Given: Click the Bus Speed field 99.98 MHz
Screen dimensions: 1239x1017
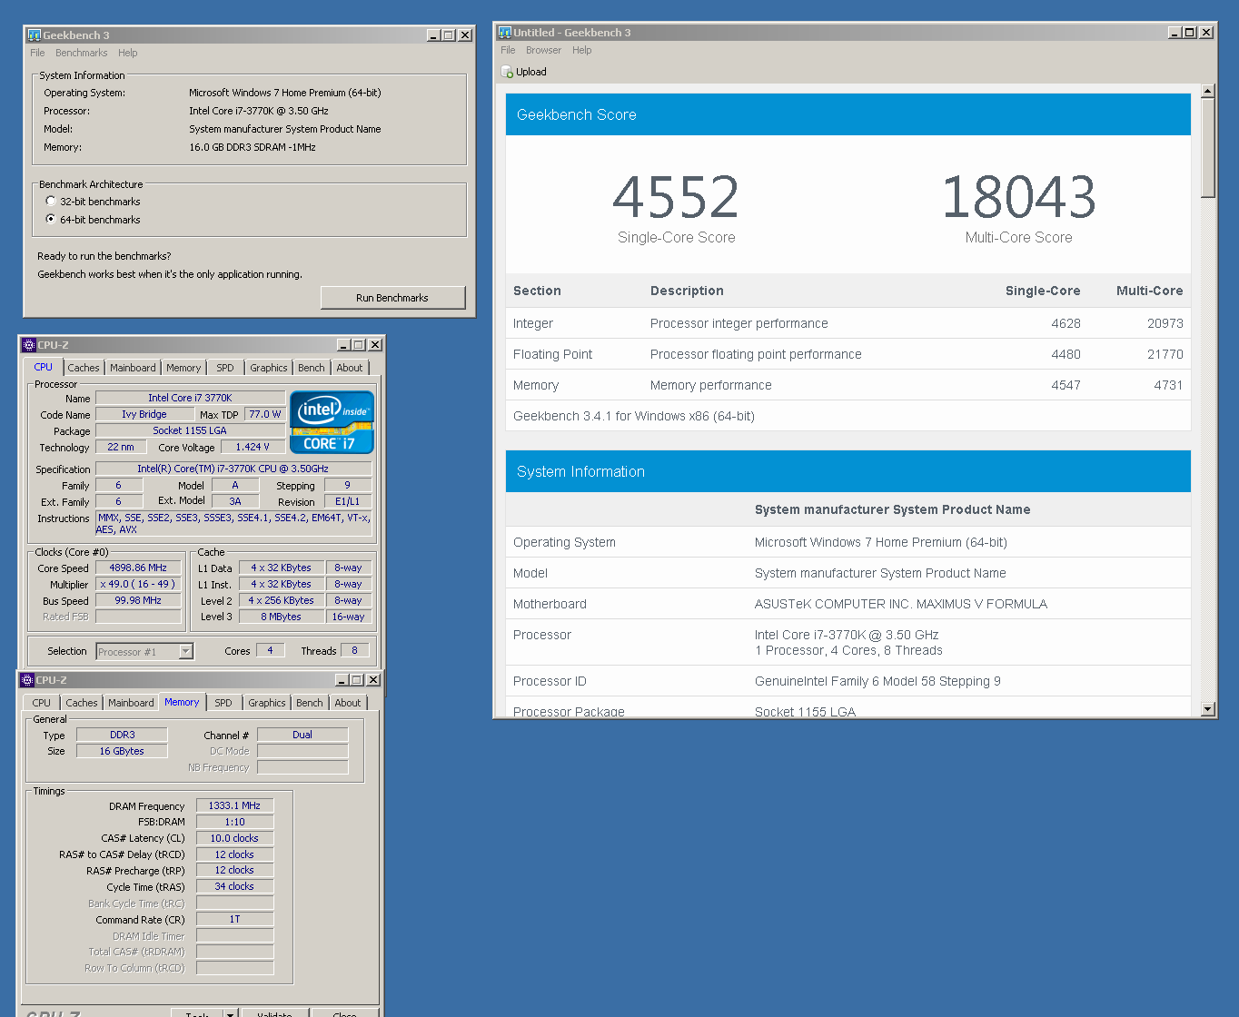Looking at the screenshot, I should point(138,600).
